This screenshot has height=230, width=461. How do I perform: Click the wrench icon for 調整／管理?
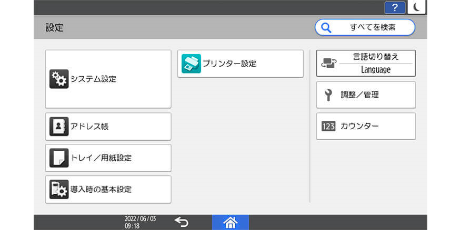tap(328, 95)
